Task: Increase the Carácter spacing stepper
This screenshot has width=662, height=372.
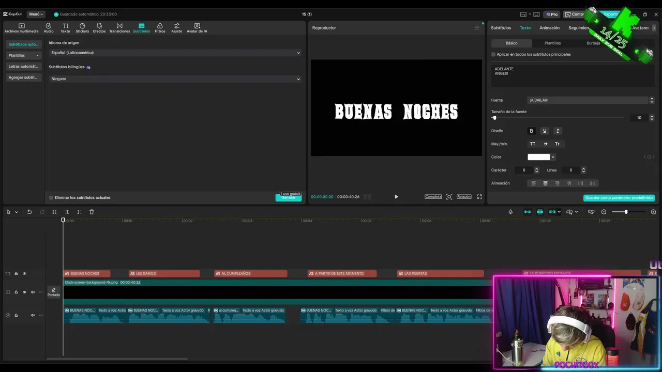Action: coord(536,168)
